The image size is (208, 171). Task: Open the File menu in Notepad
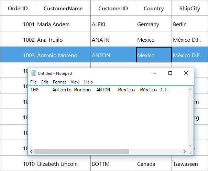click(33, 82)
